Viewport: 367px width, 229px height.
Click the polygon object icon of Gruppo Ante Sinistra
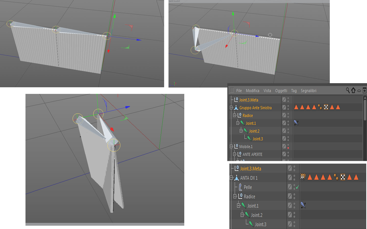[236, 108]
